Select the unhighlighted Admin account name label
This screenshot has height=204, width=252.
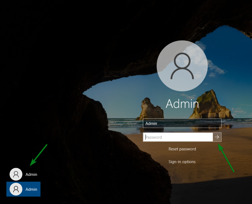(x=31, y=175)
